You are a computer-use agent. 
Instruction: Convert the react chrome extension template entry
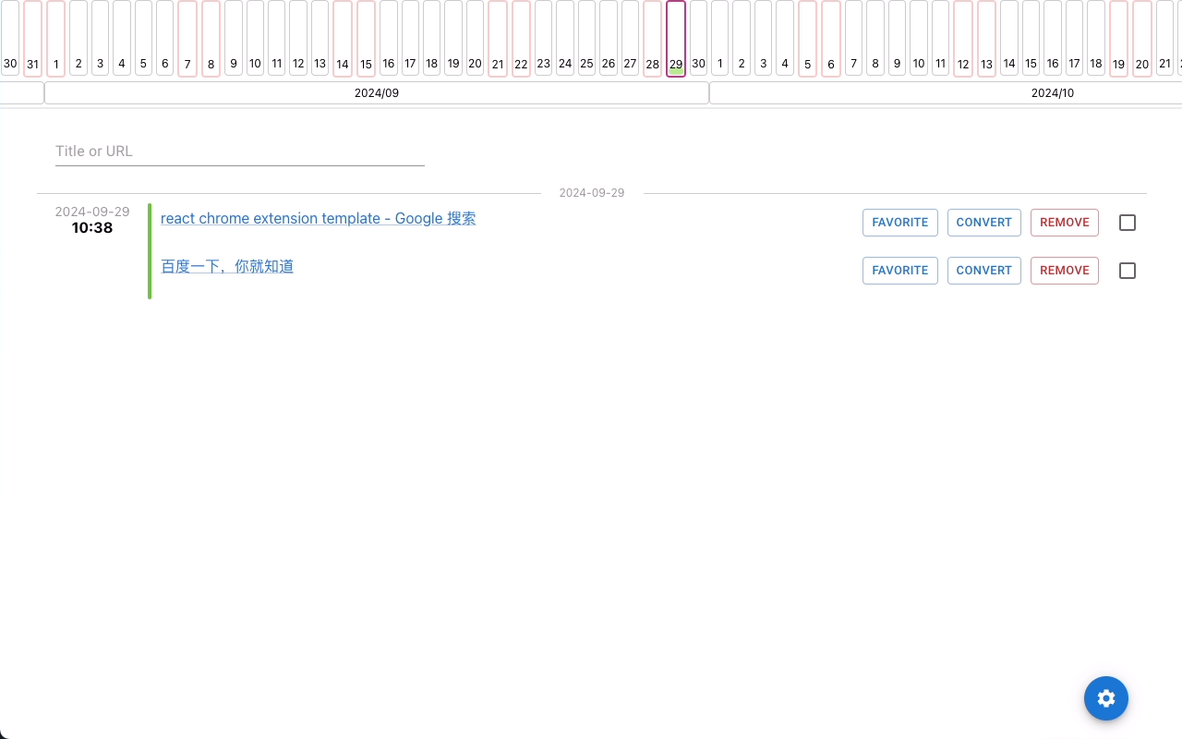tap(983, 222)
